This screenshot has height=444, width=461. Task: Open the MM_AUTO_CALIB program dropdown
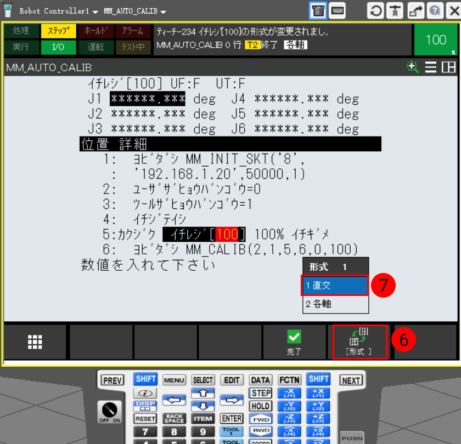point(134,11)
